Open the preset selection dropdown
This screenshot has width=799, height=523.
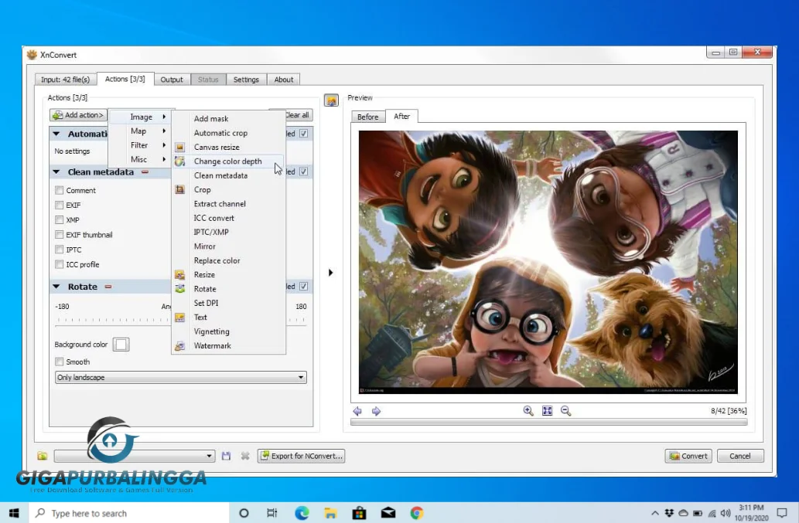pyautogui.click(x=135, y=456)
